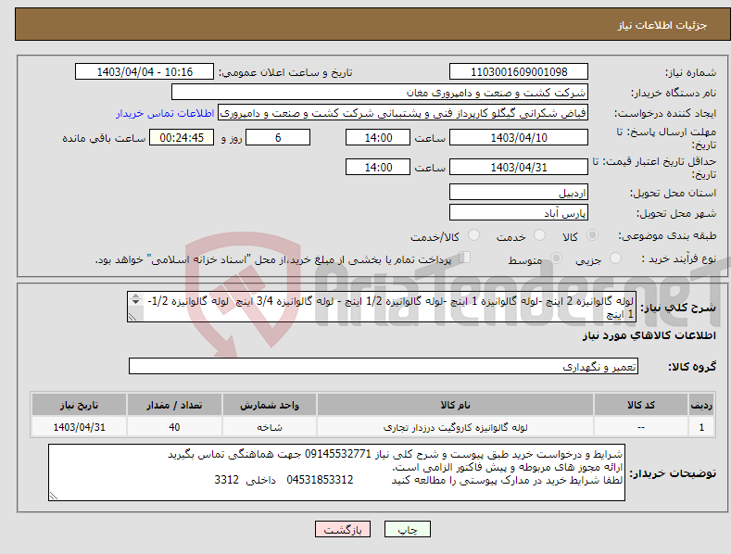
Task: Click row number 1 cell
Action: 701,427
